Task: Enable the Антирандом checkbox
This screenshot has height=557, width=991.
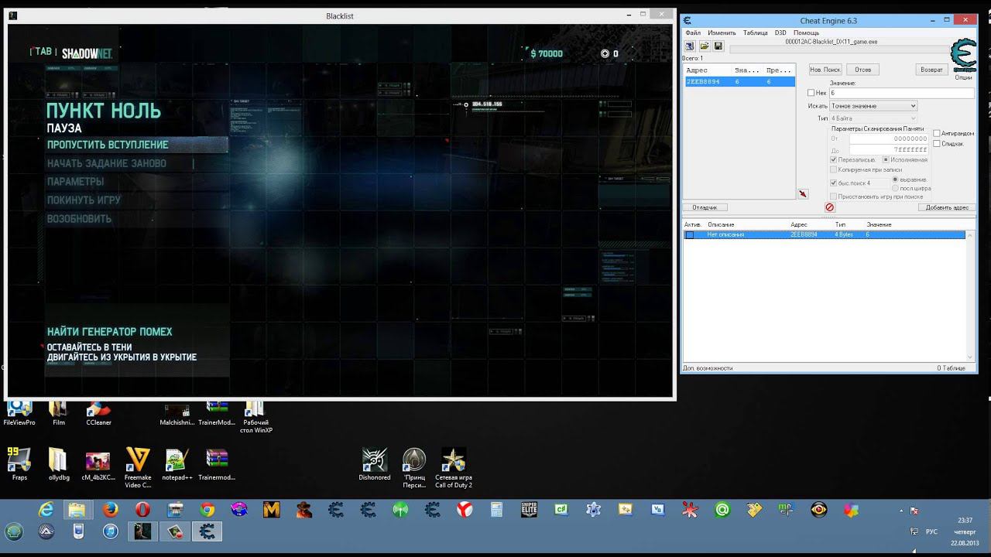Action: click(x=937, y=133)
